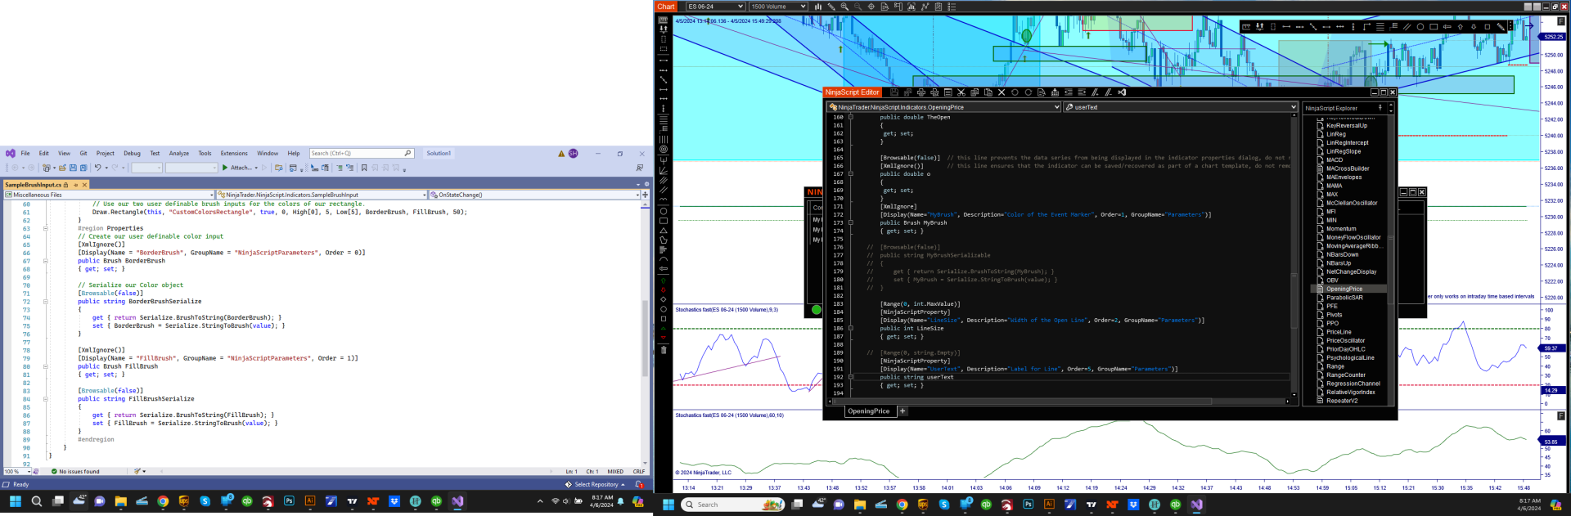Open the OnStateChange() member dropdown
Viewport: 1571px width, 516px height.
[535, 195]
